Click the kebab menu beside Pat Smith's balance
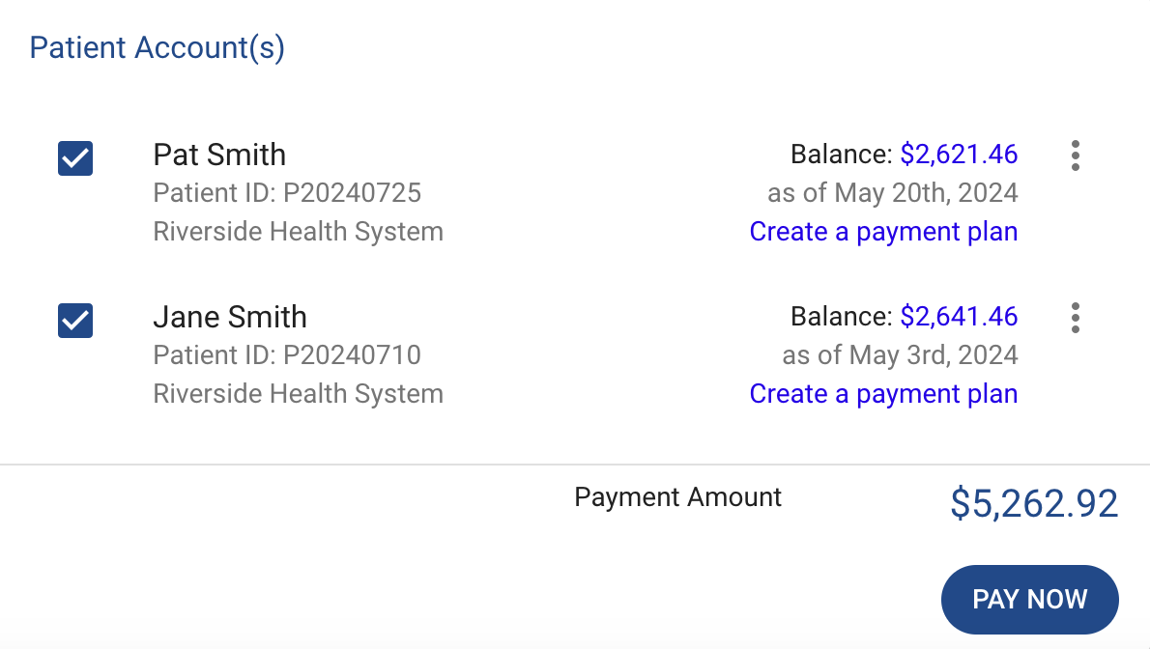 click(1075, 155)
